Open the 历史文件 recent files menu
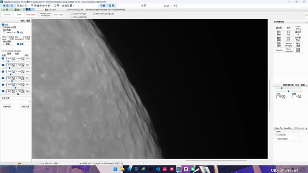The width and height of the screenshot is (308, 173). pos(22,6)
